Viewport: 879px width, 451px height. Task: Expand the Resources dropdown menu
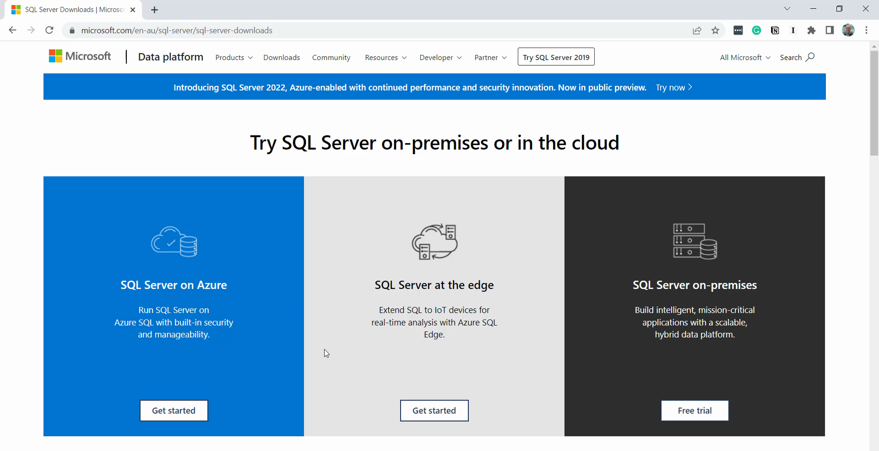click(x=385, y=58)
